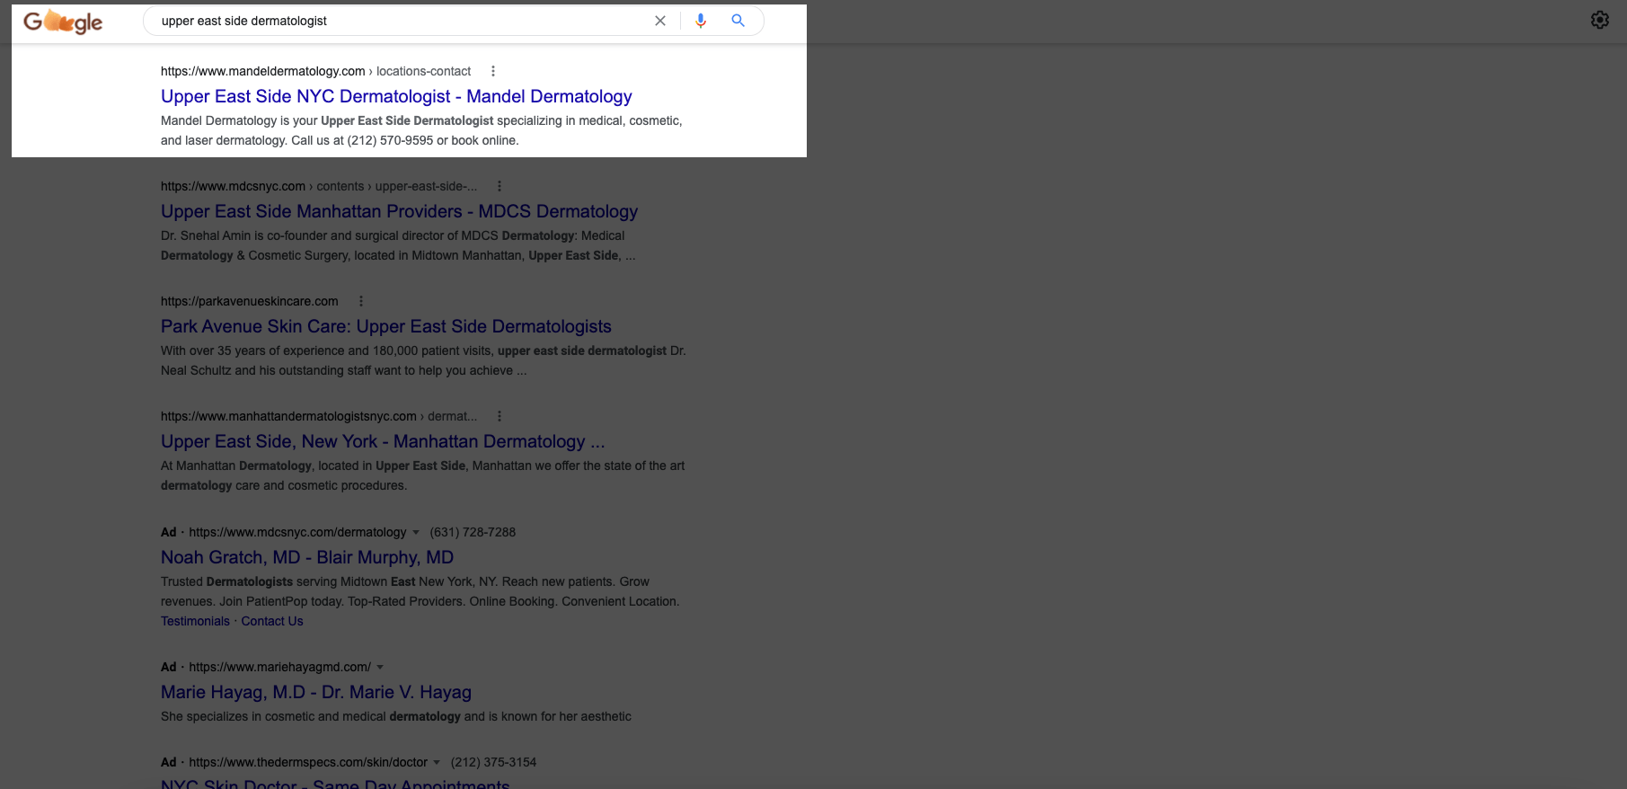The image size is (1627, 789).
Task: Click the Google logo
Action: coord(63,21)
